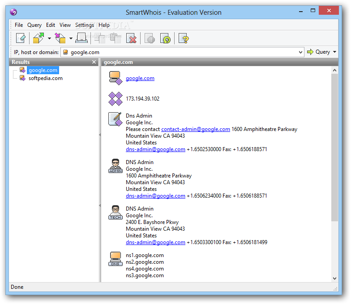Click the ns2.google.com name server text

tap(145, 262)
